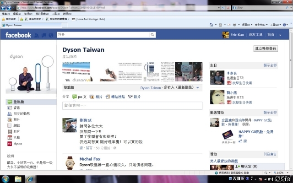The height and width of the screenshot is (183, 293).
Task: Open 劉俊延 poster name link
Action: pos(86,120)
